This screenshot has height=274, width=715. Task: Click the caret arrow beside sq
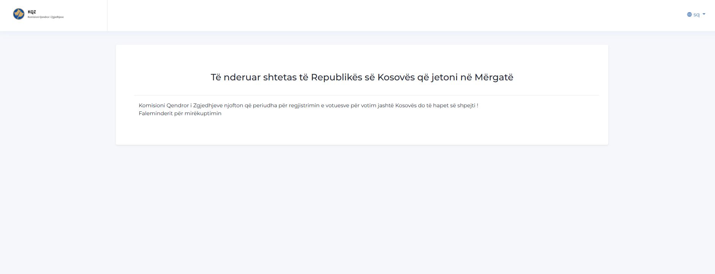coord(704,14)
